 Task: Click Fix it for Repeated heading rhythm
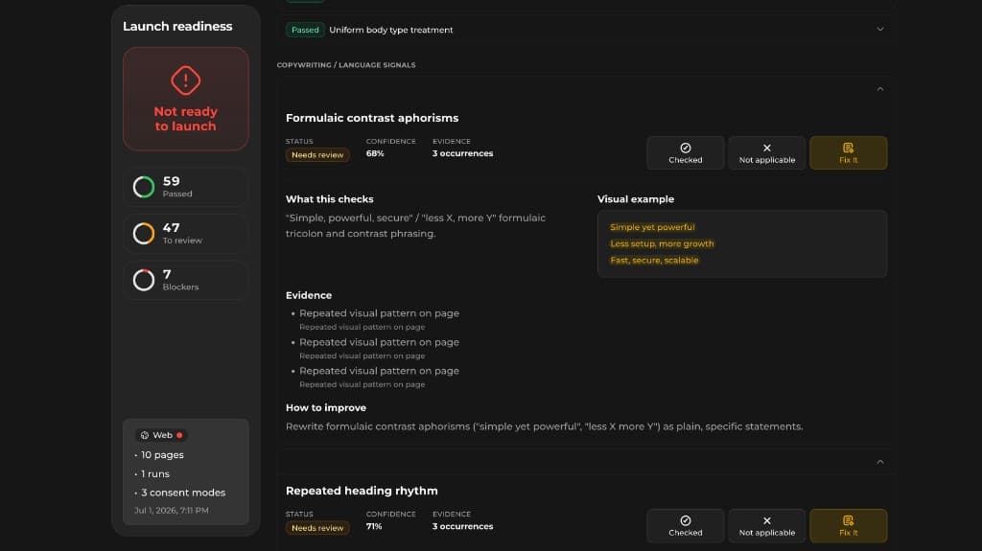coord(848,525)
